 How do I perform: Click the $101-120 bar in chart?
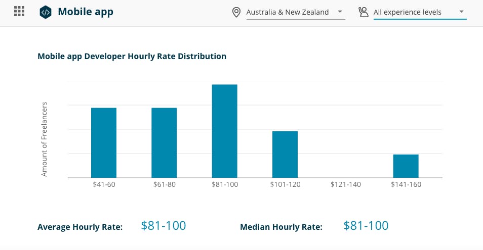(285, 154)
